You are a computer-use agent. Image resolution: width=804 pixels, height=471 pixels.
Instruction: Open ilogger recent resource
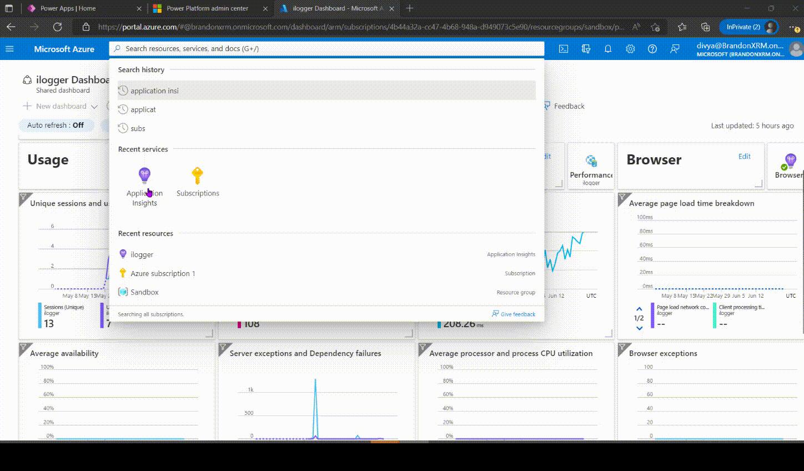[142, 254]
